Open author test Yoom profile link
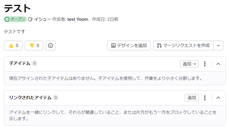The image size is (229, 128). pyautogui.click(x=77, y=19)
